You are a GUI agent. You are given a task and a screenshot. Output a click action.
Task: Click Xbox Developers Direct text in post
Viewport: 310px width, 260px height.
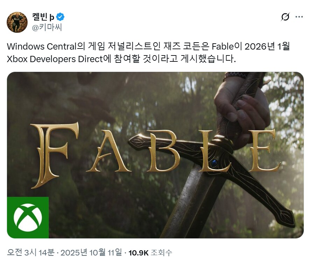tap(55, 59)
